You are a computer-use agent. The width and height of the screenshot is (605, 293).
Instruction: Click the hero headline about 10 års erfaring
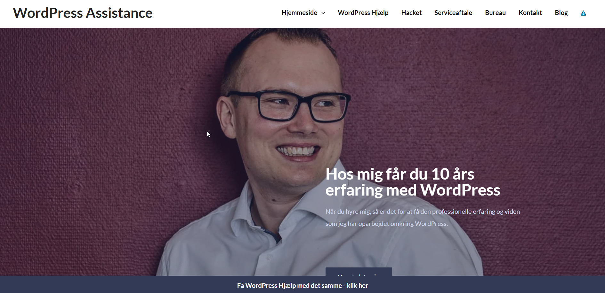coord(413,182)
